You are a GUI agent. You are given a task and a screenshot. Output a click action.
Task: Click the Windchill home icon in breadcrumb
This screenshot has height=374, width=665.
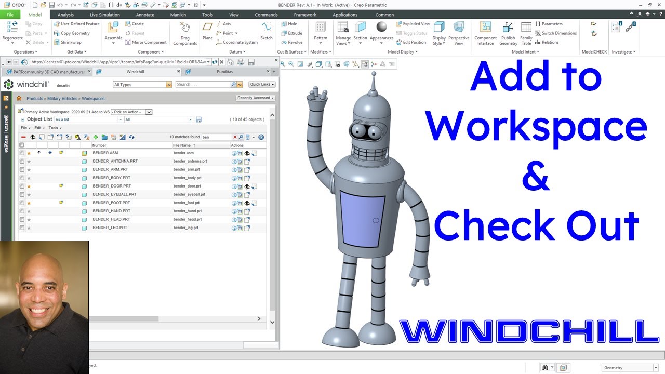(x=19, y=98)
